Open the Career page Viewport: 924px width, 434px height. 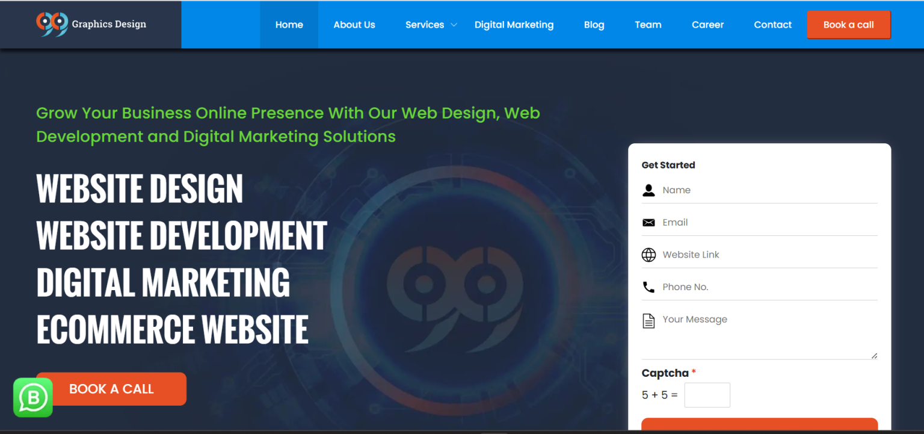[707, 25]
